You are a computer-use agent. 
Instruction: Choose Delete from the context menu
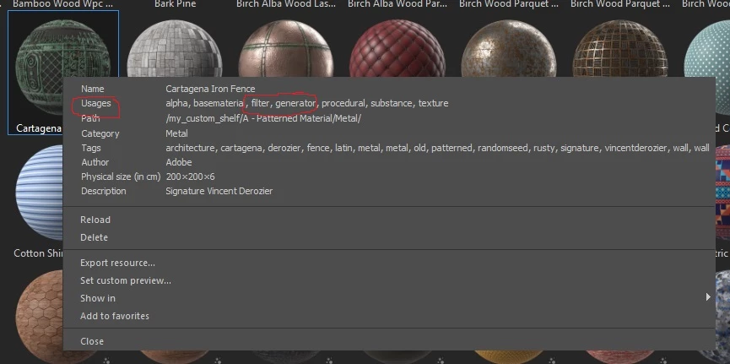coord(94,237)
